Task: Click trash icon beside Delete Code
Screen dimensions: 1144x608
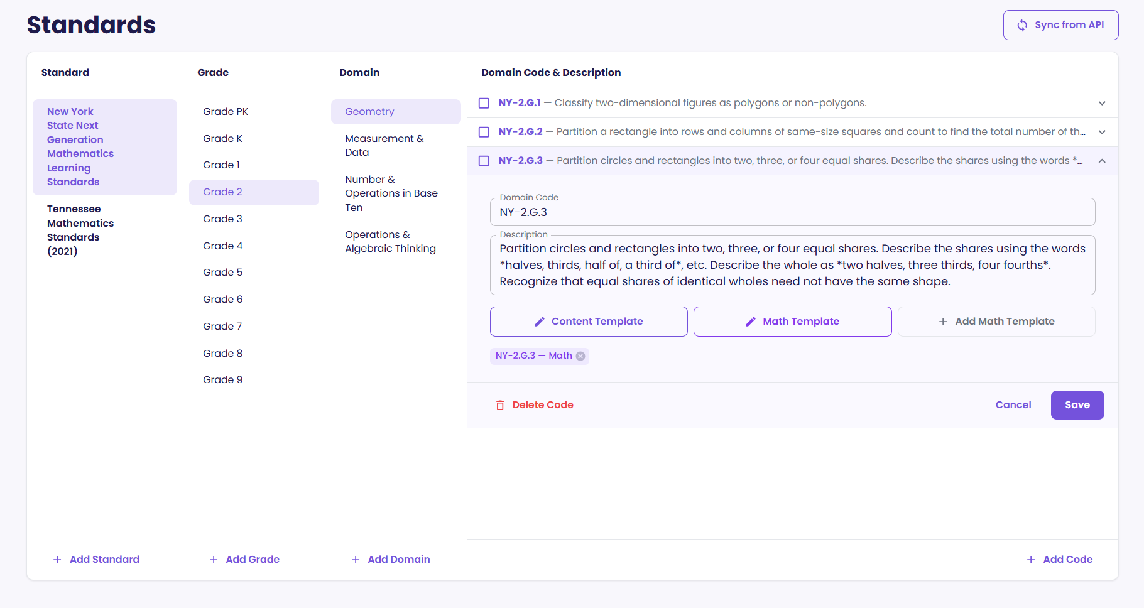Action: pyautogui.click(x=500, y=405)
